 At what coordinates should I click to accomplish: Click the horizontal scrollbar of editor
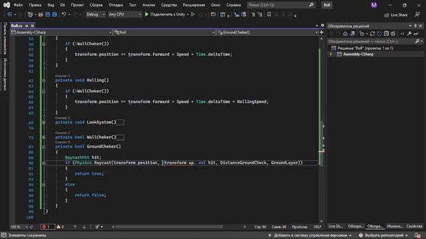coord(168,226)
